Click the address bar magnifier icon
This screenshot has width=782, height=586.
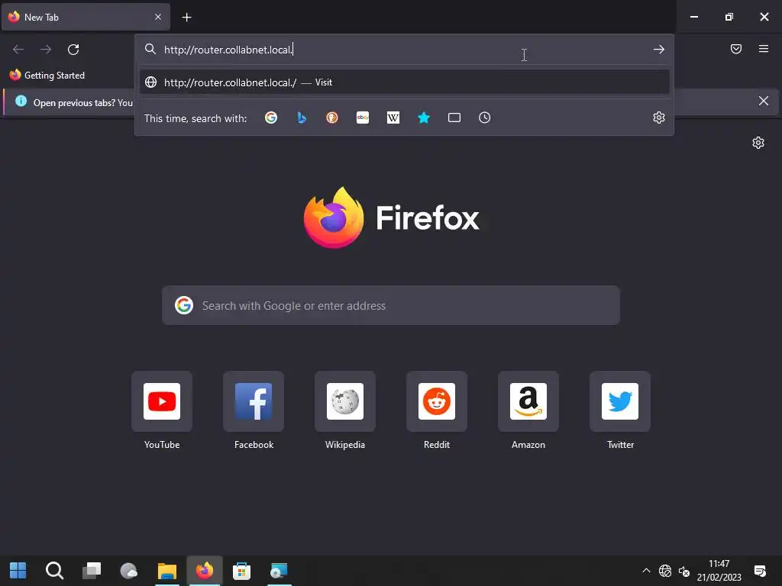[150, 49]
